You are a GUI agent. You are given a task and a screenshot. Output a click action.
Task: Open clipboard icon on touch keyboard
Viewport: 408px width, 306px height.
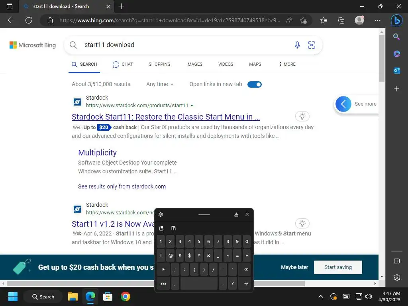[x=173, y=228]
